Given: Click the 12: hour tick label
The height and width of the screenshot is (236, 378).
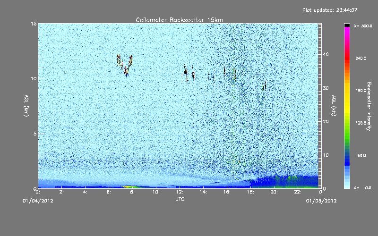Looking at the screenshot, I should click(180, 192).
